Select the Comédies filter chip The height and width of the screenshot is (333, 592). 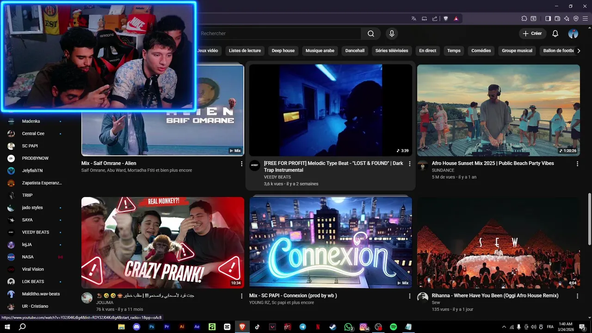click(481, 50)
